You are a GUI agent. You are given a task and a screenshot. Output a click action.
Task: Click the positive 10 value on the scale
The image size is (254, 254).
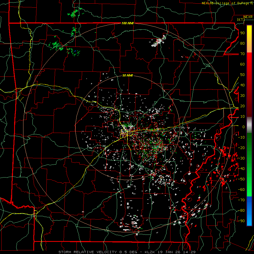242,117
